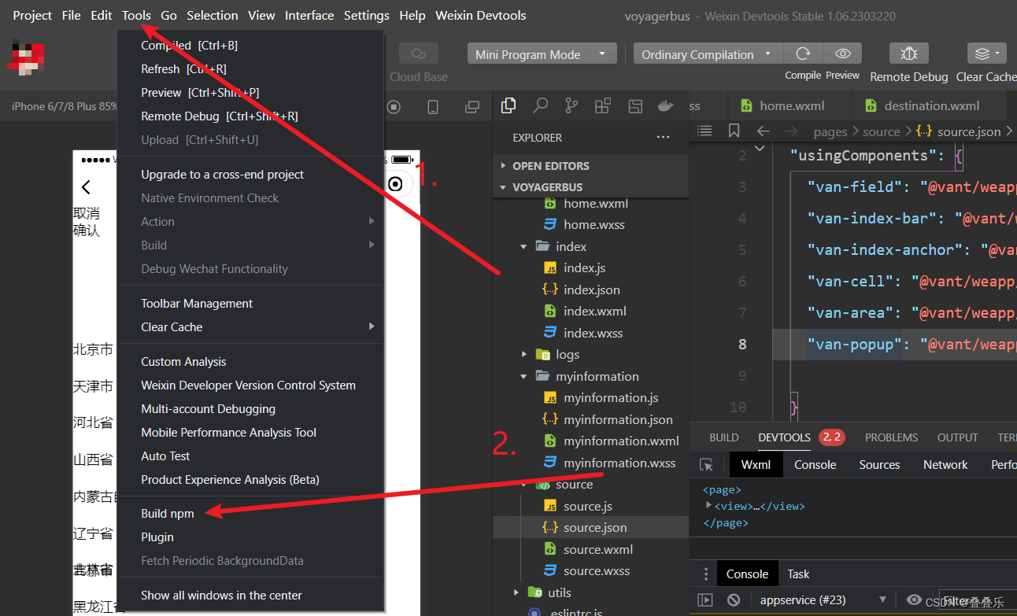Switch to the PROBLEMS panel tab
The width and height of the screenshot is (1017, 616).
(x=891, y=437)
